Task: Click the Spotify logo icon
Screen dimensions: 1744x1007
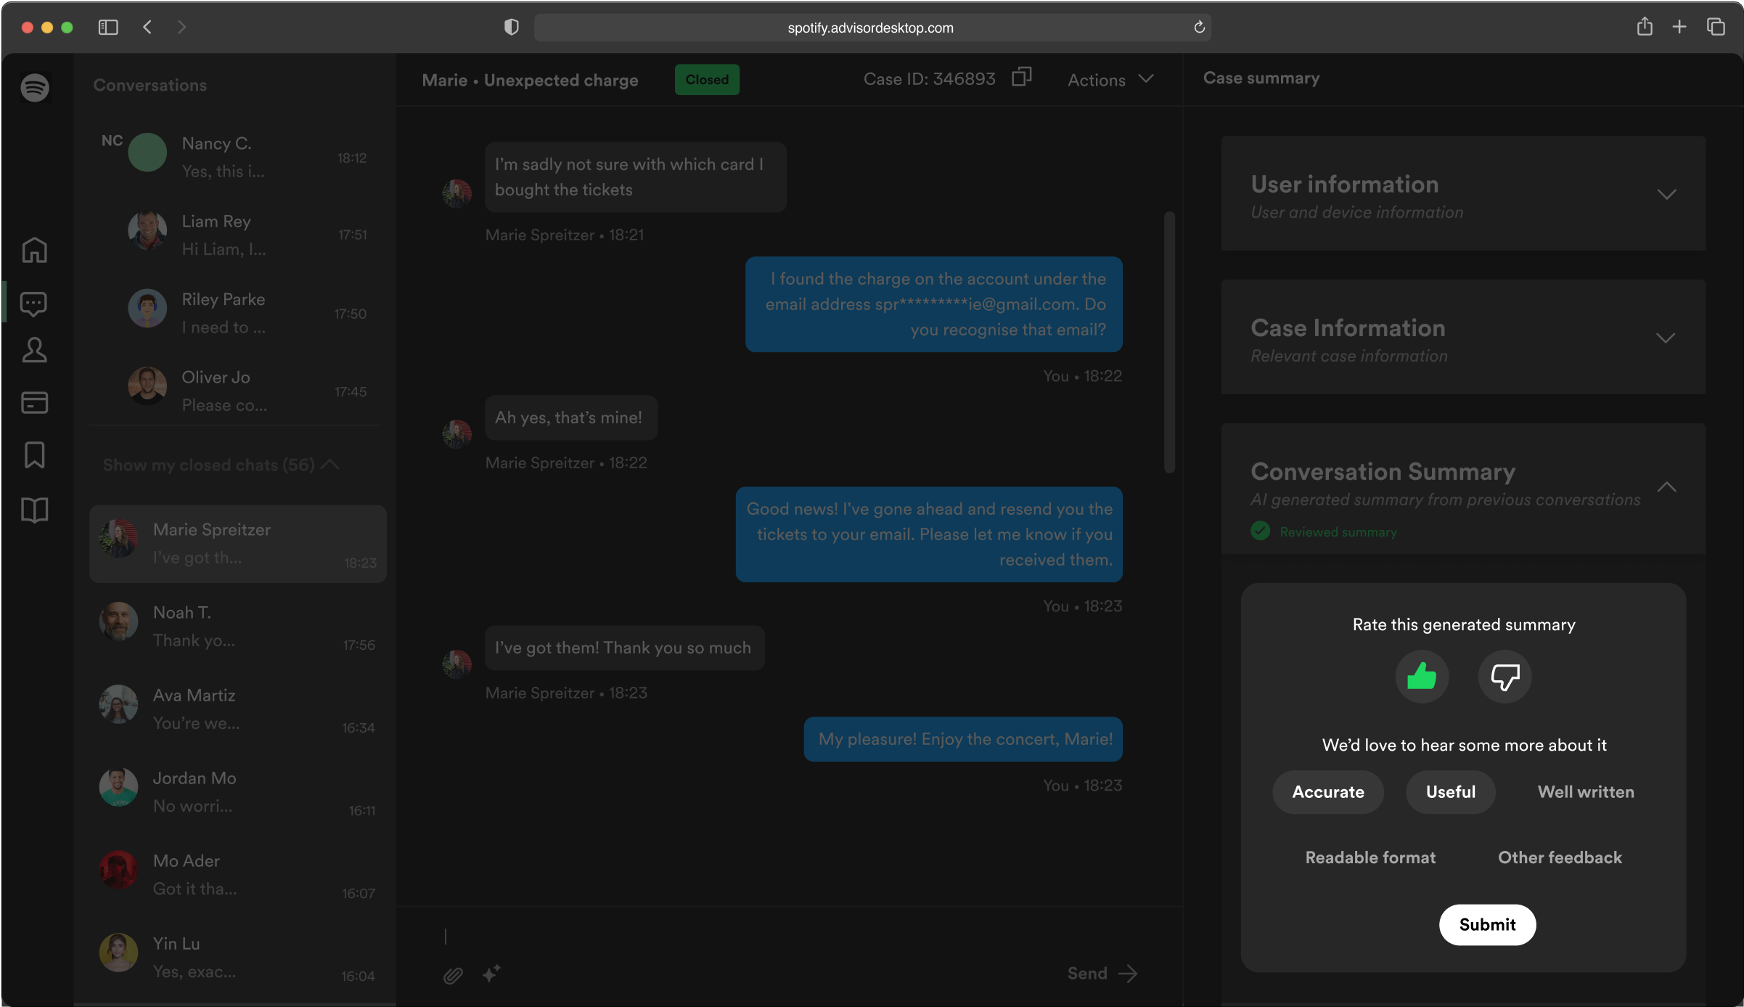Action: point(34,88)
